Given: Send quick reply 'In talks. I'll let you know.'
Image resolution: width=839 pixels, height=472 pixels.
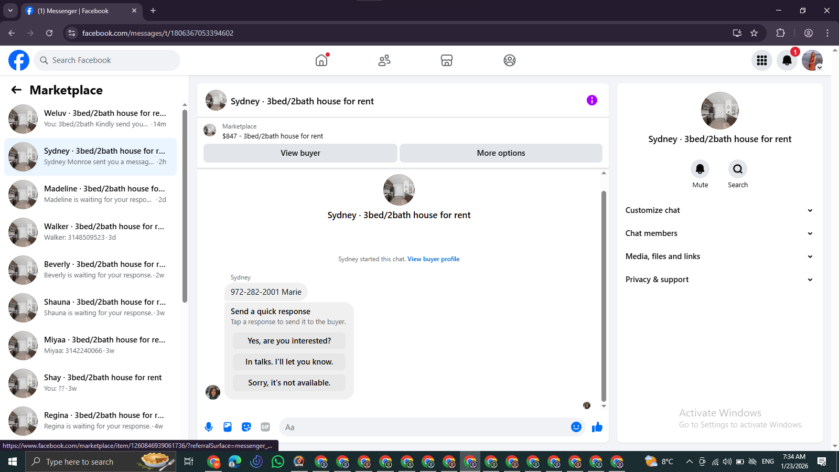Looking at the screenshot, I should (x=289, y=362).
